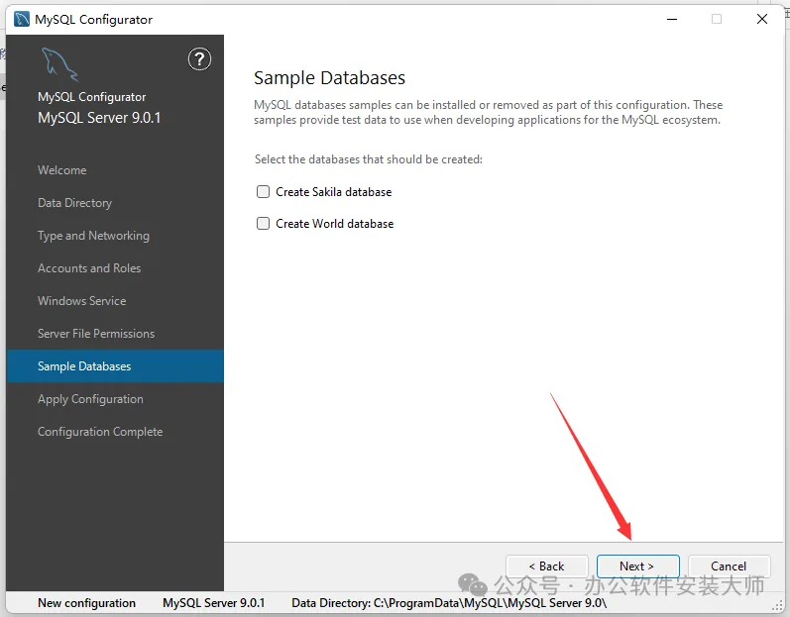This screenshot has height=617, width=790.
Task: Select Type and Networking step
Action: 93,236
